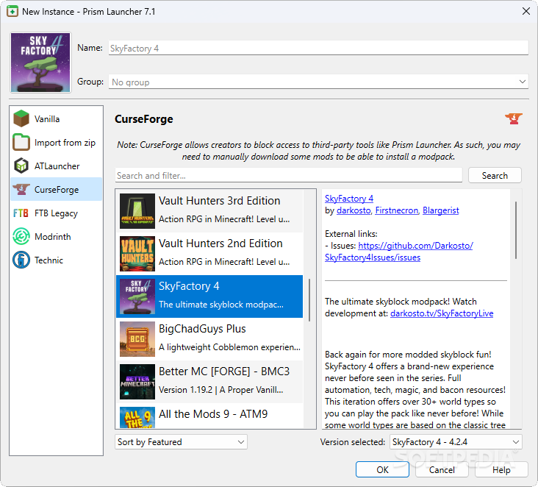This screenshot has height=487, width=538.
Task: Click Vault Hunters 3rd Edition pack thumbnail
Action: [x=137, y=211]
